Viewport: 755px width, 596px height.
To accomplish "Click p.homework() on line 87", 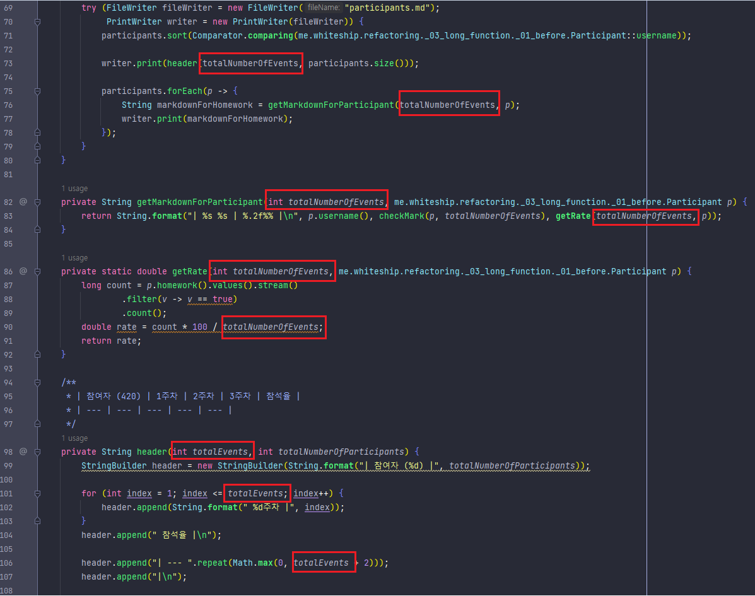I will click(177, 285).
